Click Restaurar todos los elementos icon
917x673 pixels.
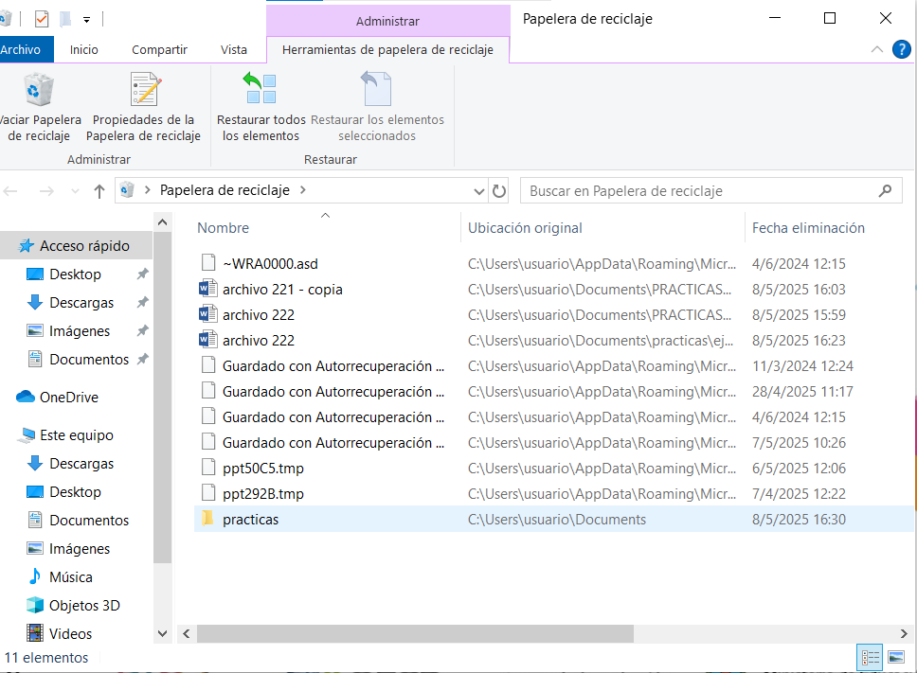point(261,91)
